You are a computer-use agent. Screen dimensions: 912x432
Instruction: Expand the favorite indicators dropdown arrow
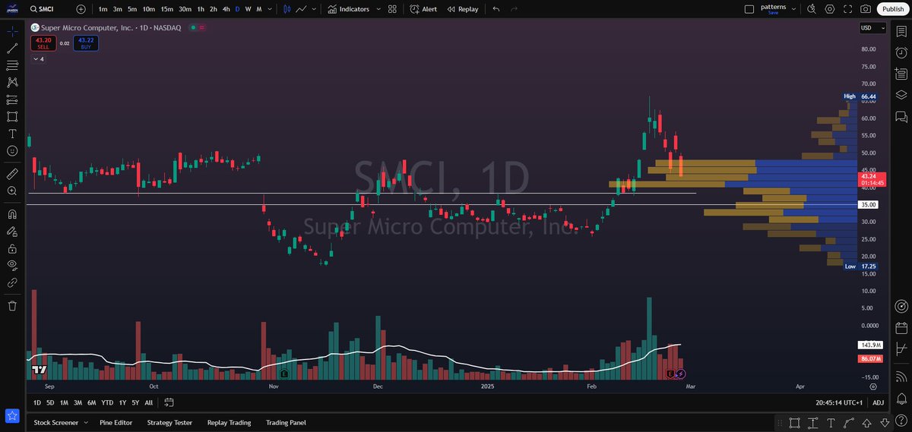coord(378,9)
